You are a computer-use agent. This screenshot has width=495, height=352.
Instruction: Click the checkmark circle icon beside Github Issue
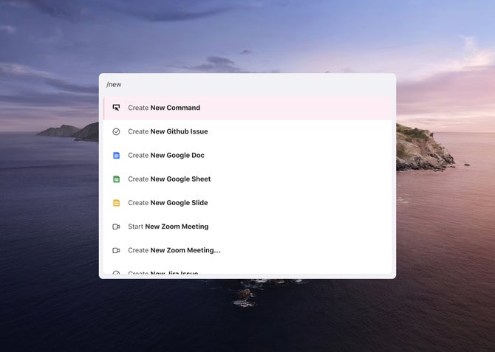point(116,131)
